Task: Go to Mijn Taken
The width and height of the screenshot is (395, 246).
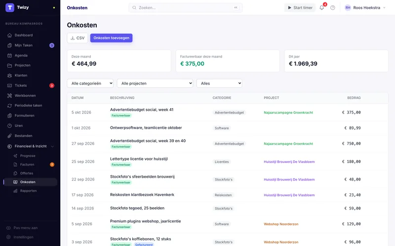Action: click(24, 45)
